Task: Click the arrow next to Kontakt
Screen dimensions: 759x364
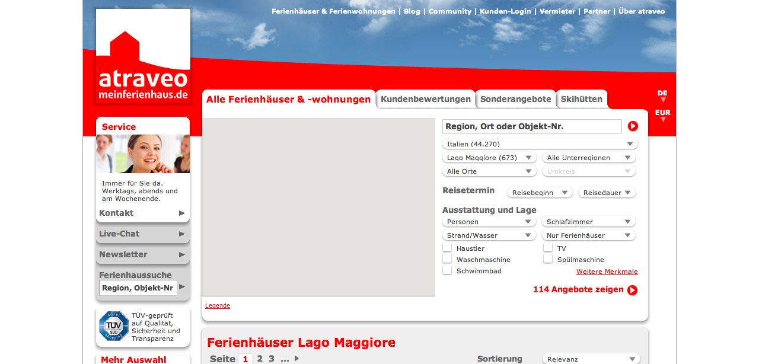Action: click(182, 213)
